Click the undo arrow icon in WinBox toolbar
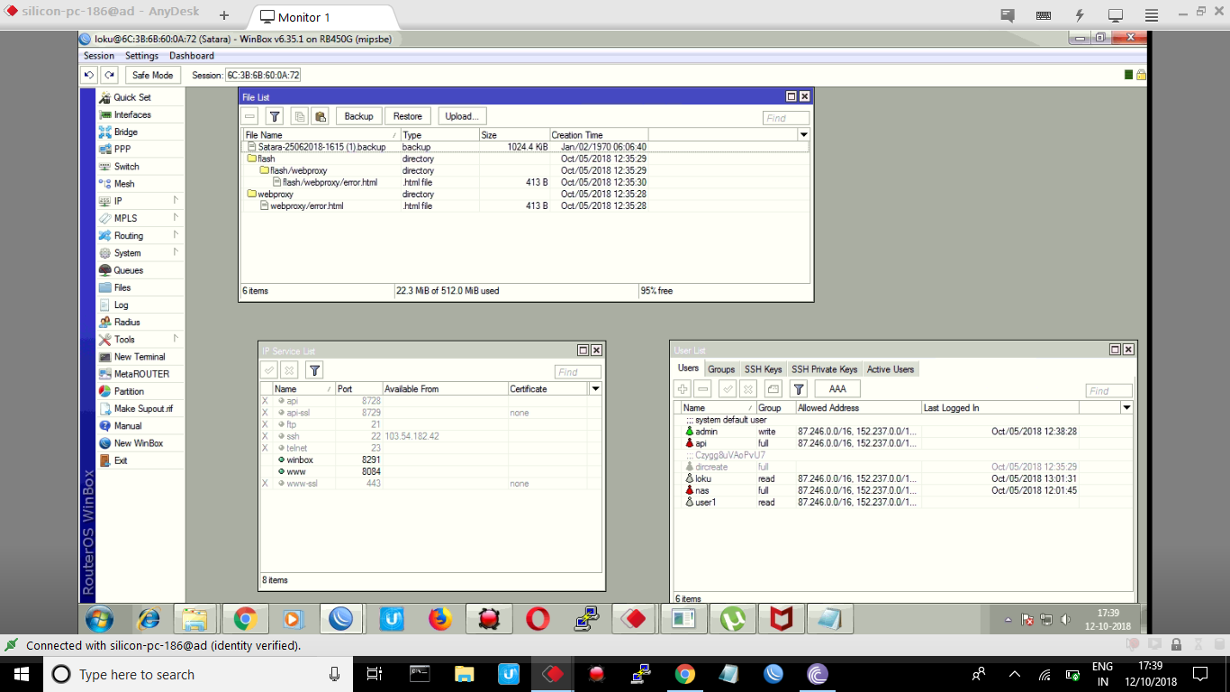1230x692 pixels. 89,76
